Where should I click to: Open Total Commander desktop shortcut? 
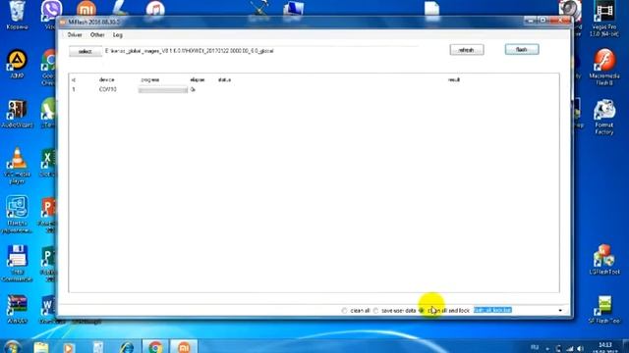pyautogui.click(x=17, y=264)
